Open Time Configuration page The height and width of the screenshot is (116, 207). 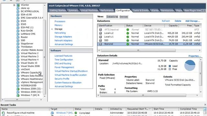(x=64, y=60)
